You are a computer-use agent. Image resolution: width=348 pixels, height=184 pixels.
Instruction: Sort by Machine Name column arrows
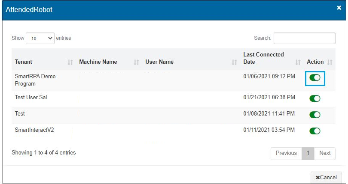pyautogui.click(x=136, y=62)
